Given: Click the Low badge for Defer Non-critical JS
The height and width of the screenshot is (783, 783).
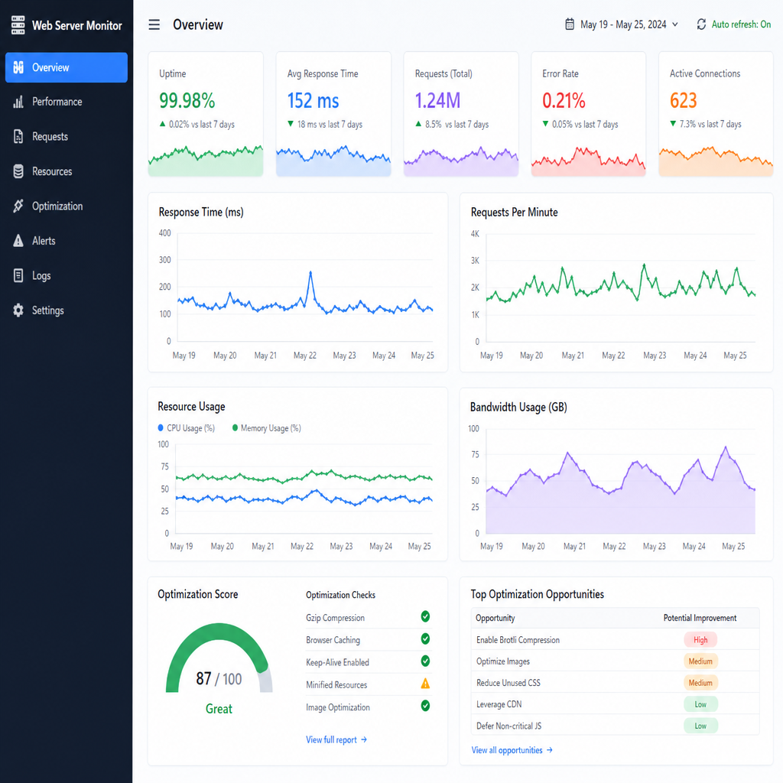Looking at the screenshot, I should [x=700, y=726].
